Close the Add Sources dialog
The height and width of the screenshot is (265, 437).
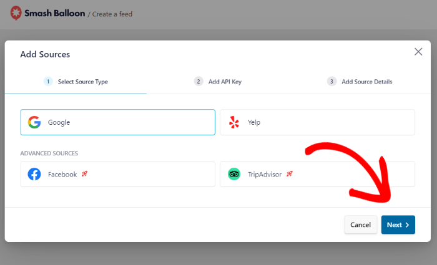418,52
